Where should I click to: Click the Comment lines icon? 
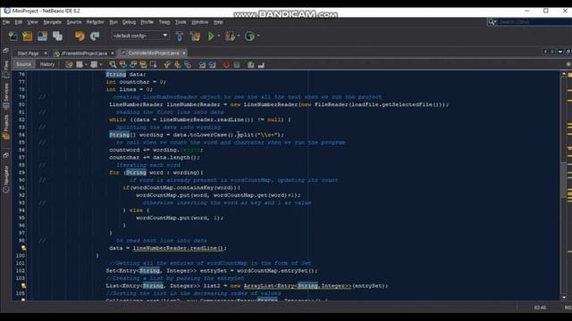pos(250,65)
